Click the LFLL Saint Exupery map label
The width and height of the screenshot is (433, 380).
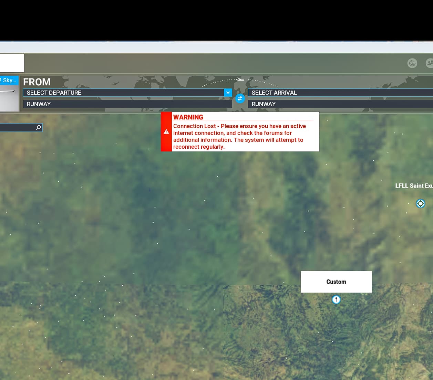pos(414,186)
